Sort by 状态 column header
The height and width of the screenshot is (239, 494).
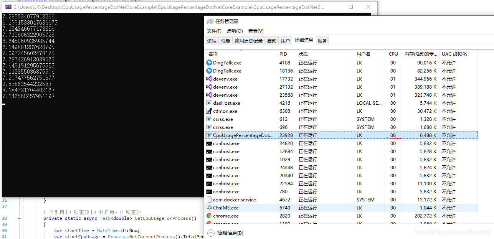[x=325, y=54]
